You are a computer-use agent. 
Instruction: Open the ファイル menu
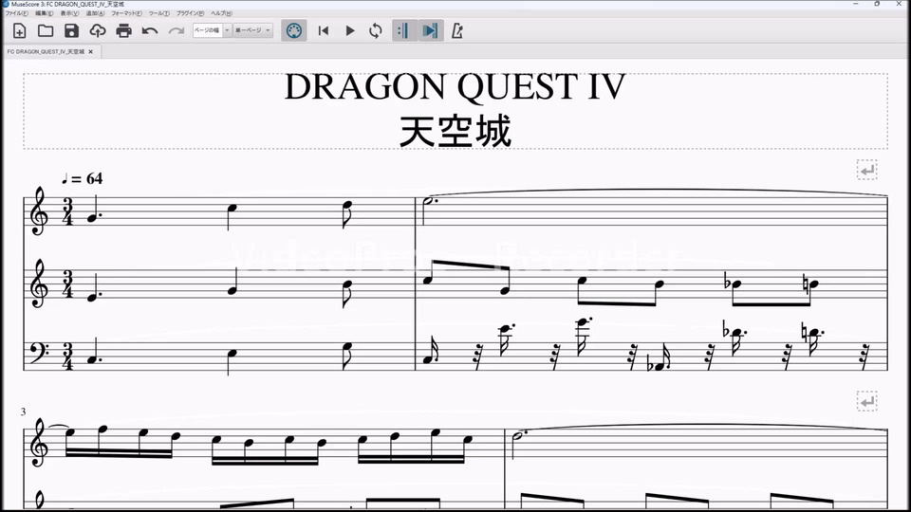coord(17,12)
